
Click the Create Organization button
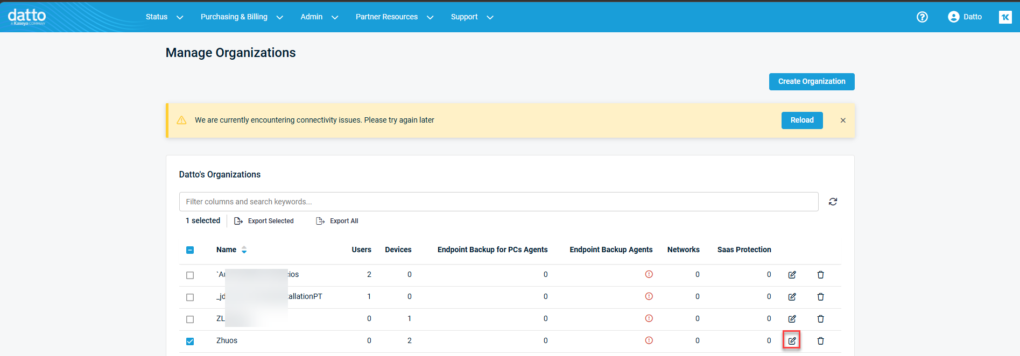[x=811, y=82]
